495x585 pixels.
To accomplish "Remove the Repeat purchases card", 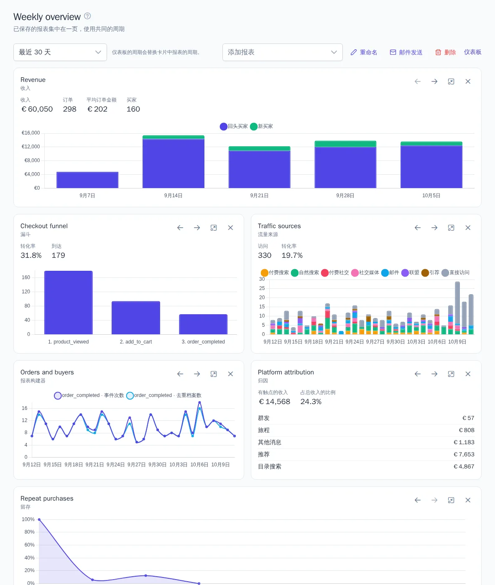I will 468,500.
